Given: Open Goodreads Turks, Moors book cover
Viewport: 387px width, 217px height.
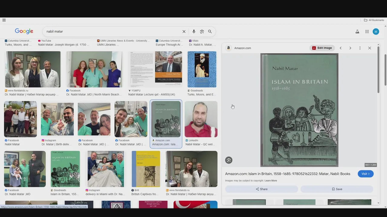Looking at the screenshot, I should pyautogui.click(x=202, y=69).
